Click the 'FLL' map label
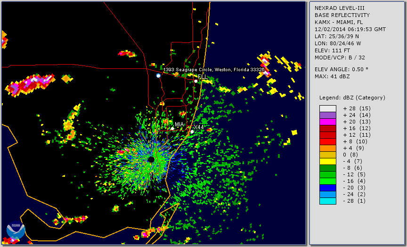Image resolution: width=407 pixels, height=247 pixels. tap(203, 77)
